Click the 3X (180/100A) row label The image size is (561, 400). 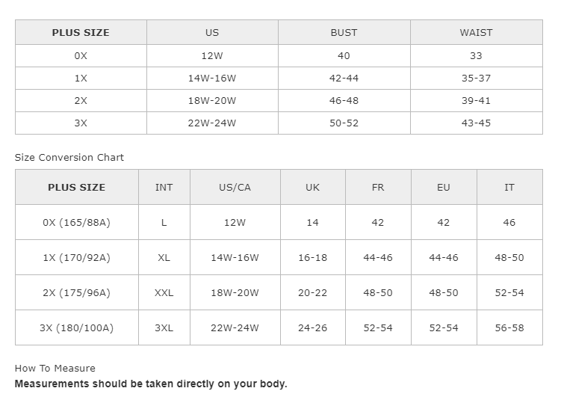[76, 328]
